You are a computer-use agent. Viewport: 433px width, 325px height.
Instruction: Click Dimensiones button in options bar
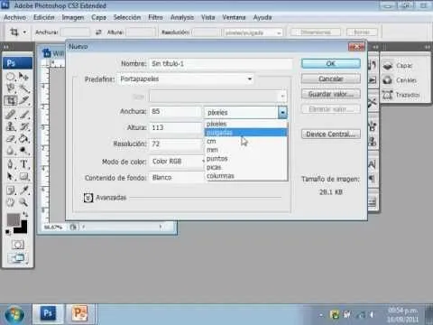[x=316, y=32]
